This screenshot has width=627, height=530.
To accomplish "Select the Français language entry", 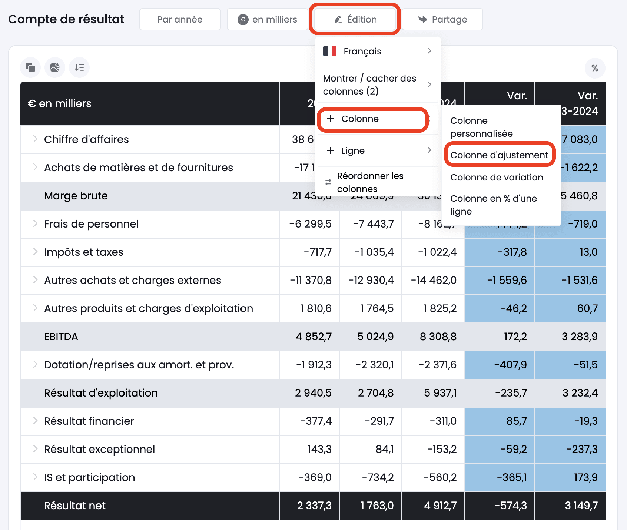I will coord(378,51).
